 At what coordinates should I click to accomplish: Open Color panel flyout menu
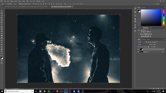165,7
